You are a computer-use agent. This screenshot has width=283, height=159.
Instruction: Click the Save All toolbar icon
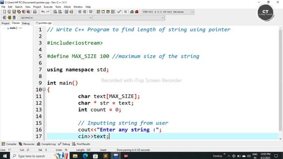pyautogui.click(x=19, y=12)
